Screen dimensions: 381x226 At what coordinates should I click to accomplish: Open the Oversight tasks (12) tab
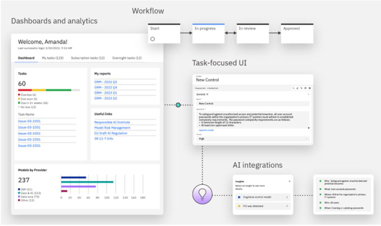click(127, 58)
